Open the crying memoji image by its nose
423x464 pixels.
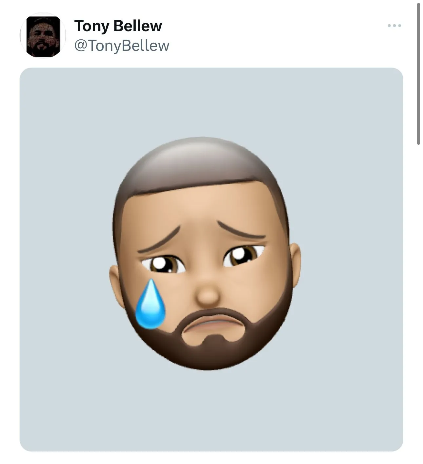coord(208,293)
